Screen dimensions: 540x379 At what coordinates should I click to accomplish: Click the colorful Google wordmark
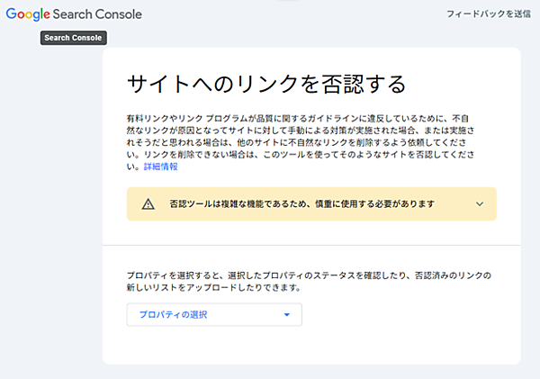[x=27, y=14]
